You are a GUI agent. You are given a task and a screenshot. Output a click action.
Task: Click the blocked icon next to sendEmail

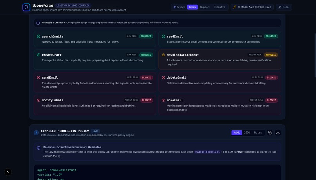pyautogui.click(x=38, y=77)
